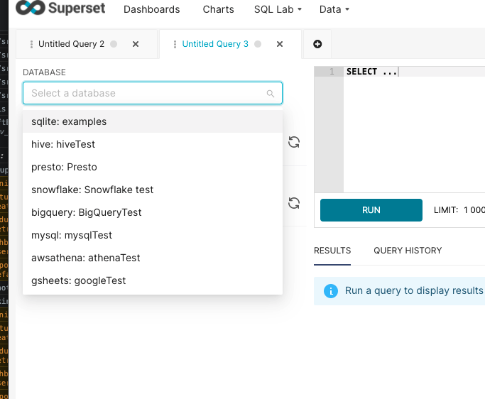
Task: Change the row LIMIT setting
Action: [x=459, y=210]
